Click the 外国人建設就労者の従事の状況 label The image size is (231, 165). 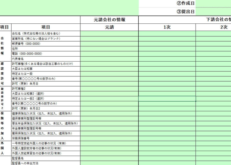[x=37, y=148]
